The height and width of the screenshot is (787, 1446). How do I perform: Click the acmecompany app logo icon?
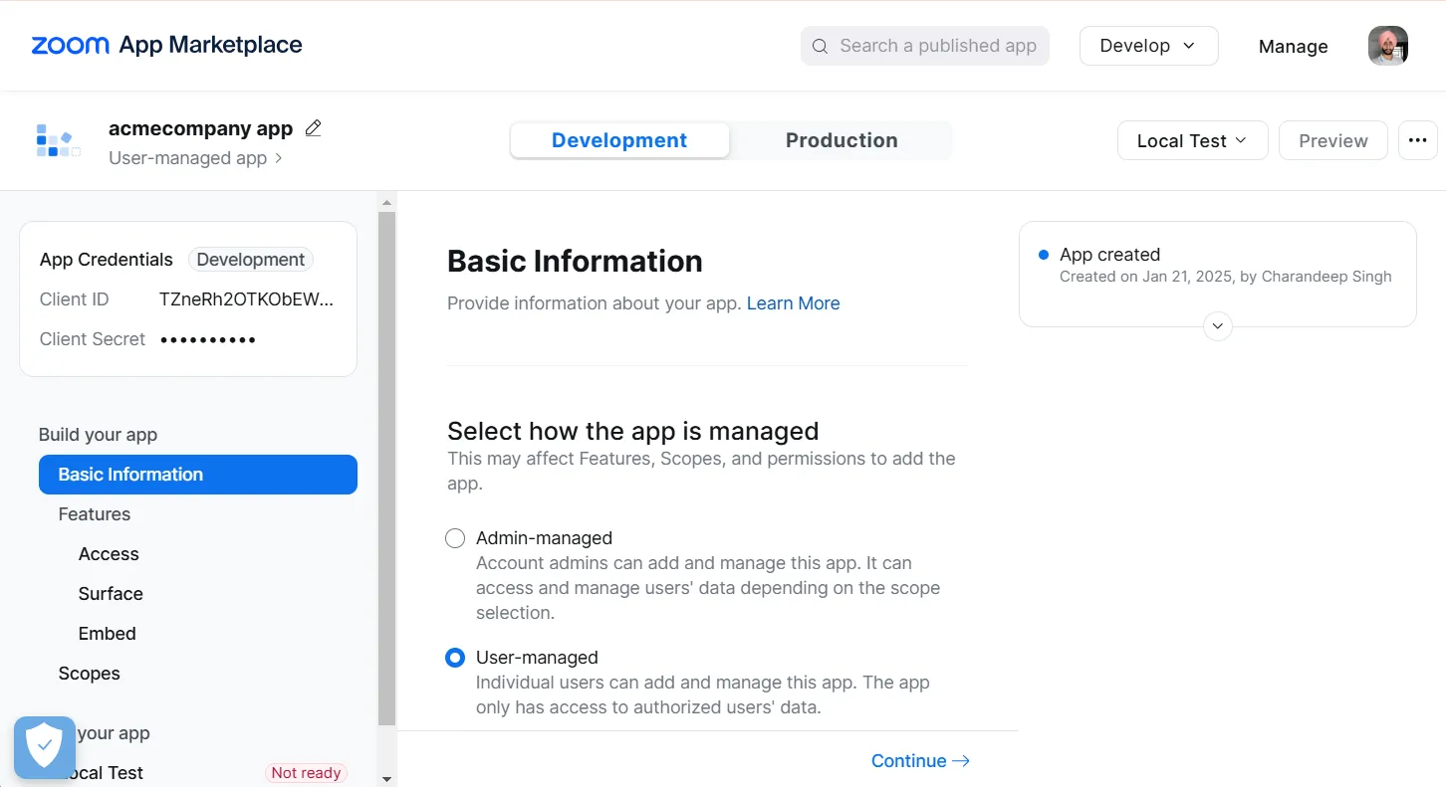click(58, 140)
